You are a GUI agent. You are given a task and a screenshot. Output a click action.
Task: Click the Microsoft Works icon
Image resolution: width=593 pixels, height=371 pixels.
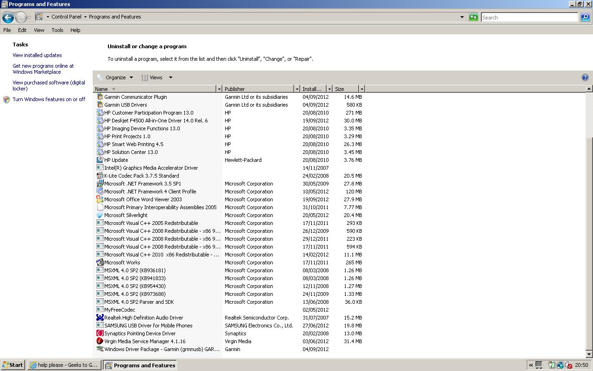click(x=100, y=262)
